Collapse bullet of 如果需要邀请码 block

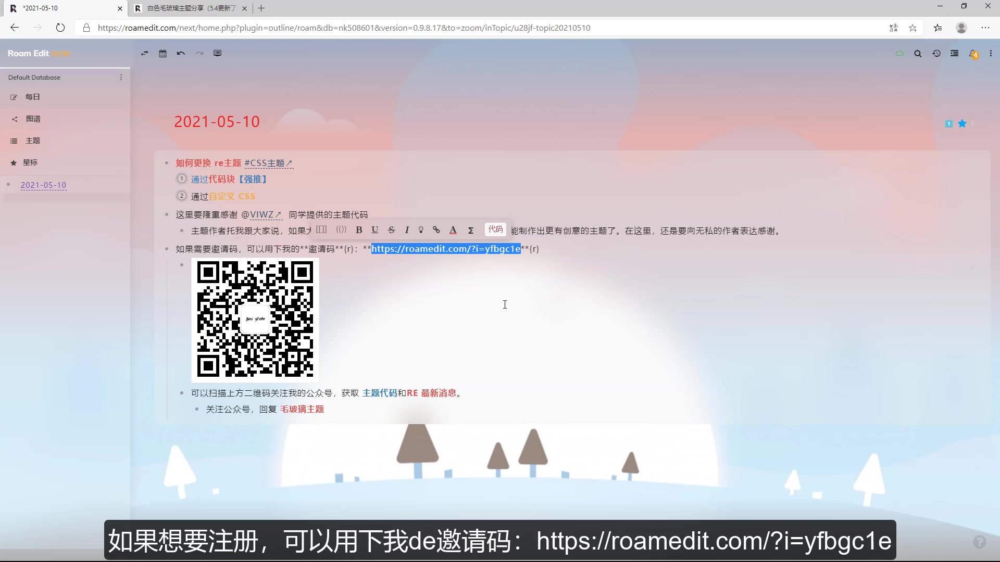pos(167,249)
